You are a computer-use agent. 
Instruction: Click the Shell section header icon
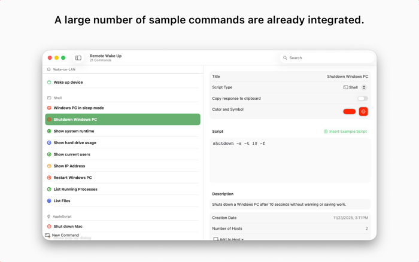coord(49,98)
